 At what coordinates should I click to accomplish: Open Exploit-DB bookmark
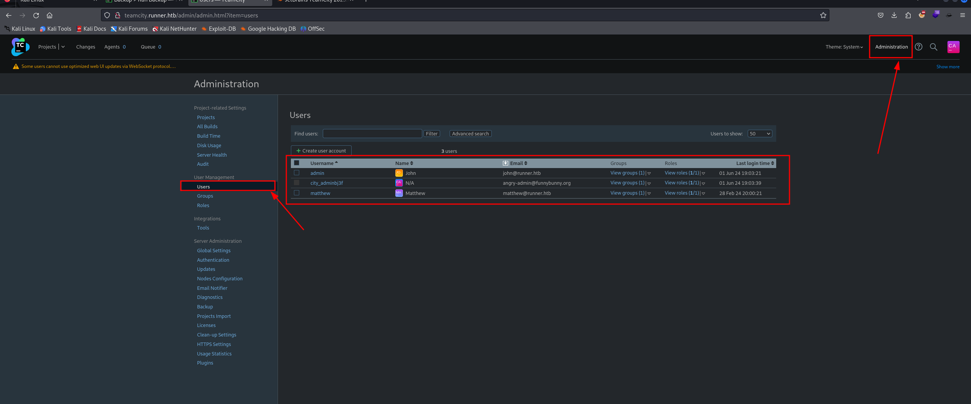219,29
